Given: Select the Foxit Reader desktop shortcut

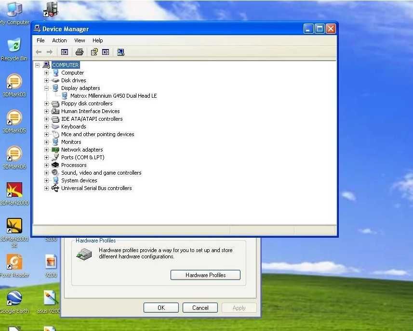Looking at the screenshot, I should pyautogui.click(x=14, y=266).
